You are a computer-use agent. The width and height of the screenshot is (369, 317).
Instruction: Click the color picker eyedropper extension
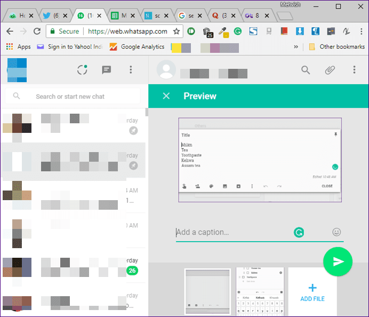[223, 32]
